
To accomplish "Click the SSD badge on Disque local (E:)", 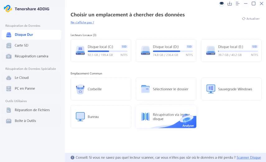I will (254, 47).
